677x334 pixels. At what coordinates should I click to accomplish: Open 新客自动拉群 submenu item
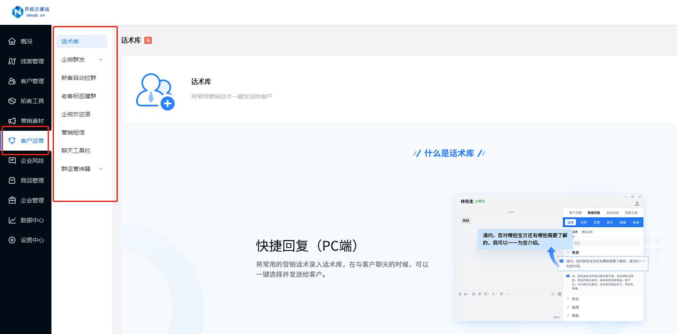pyautogui.click(x=79, y=78)
